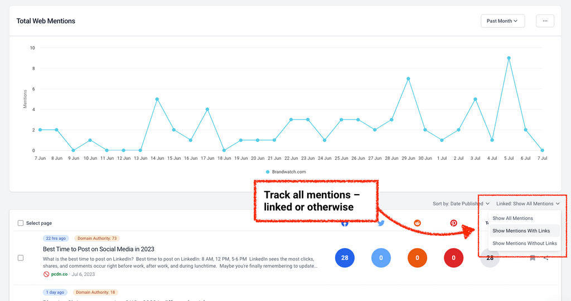Open the three-dots options menu
This screenshot has height=301, width=571.
tap(545, 21)
